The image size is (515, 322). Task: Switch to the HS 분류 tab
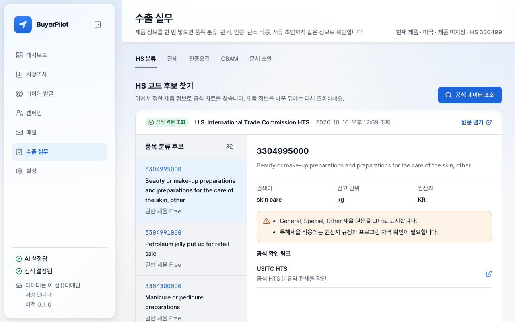[x=146, y=59]
